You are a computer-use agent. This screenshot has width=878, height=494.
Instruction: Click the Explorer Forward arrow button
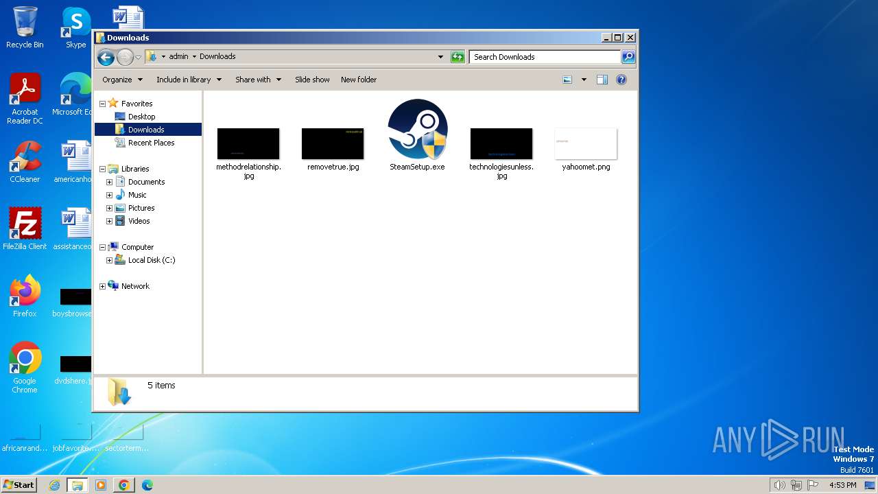click(125, 57)
